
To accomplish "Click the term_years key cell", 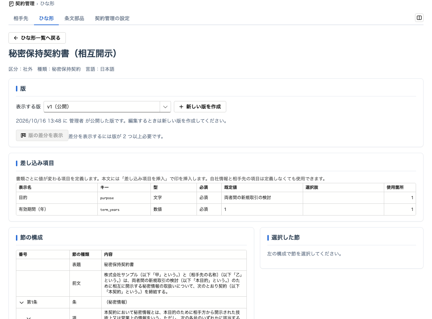I will [124, 209].
